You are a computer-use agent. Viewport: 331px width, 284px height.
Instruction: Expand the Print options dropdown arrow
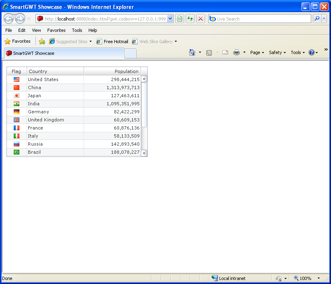point(244,52)
